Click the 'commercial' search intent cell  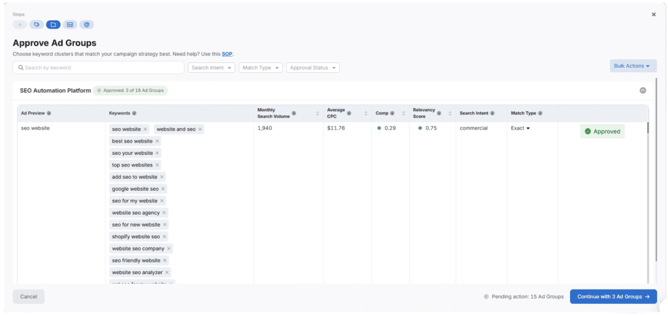474,128
